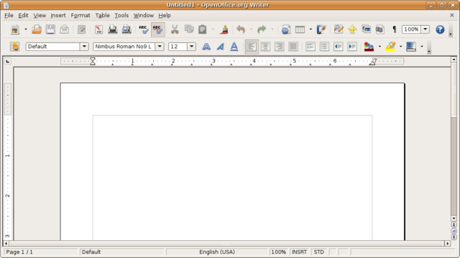Send document as e-mail icon
Viewport: 460px width, 258px height.
click(x=64, y=29)
